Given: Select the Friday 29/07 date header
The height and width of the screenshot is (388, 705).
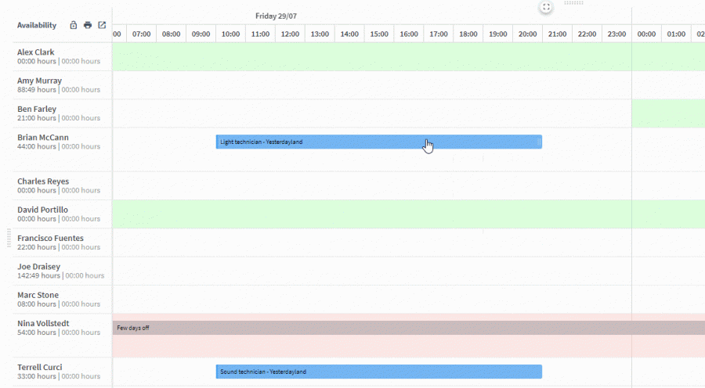Looking at the screenshot, I should click(276, 16).
